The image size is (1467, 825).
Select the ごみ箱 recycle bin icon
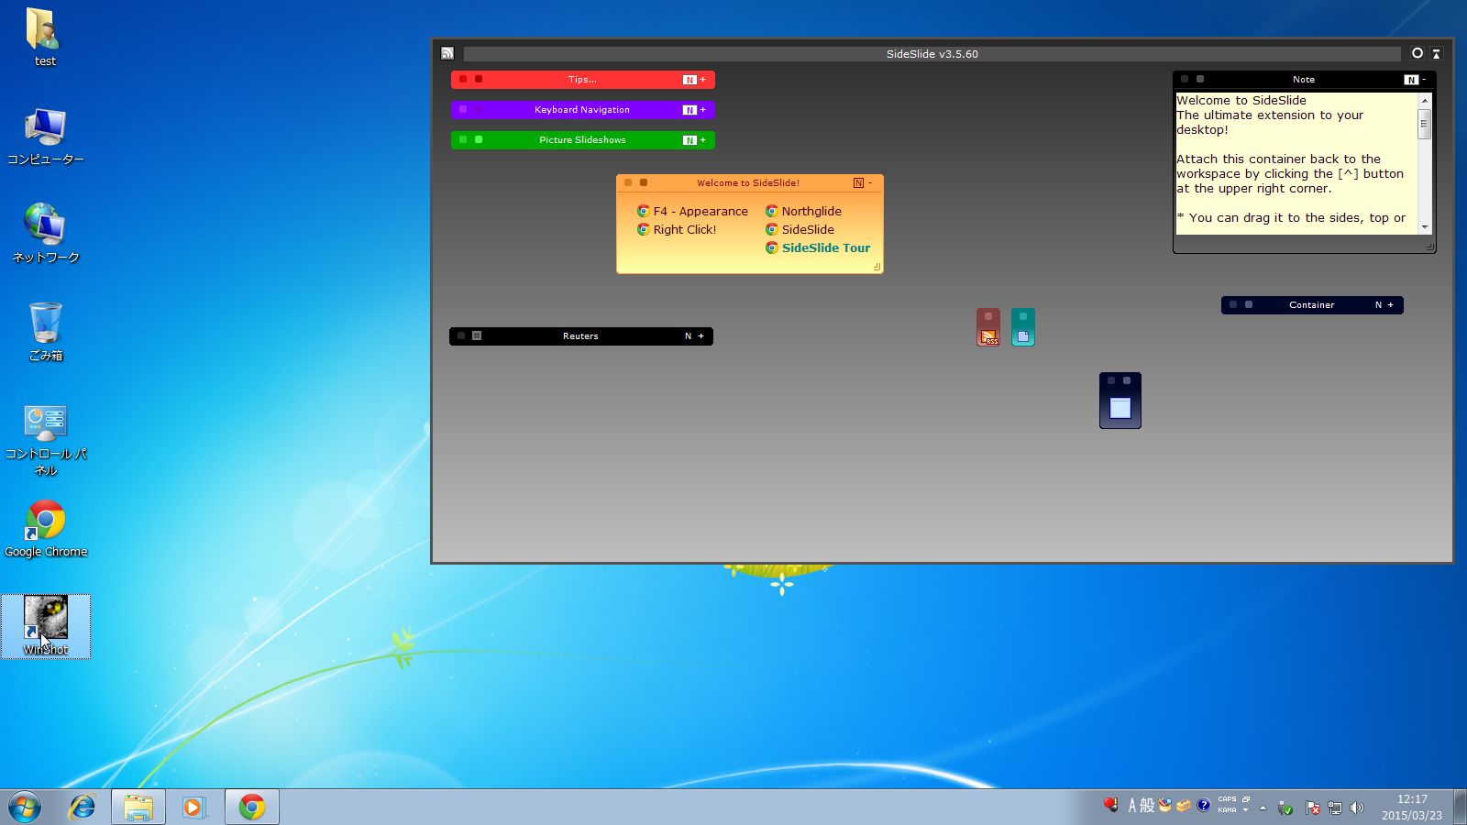pos(45,331)
